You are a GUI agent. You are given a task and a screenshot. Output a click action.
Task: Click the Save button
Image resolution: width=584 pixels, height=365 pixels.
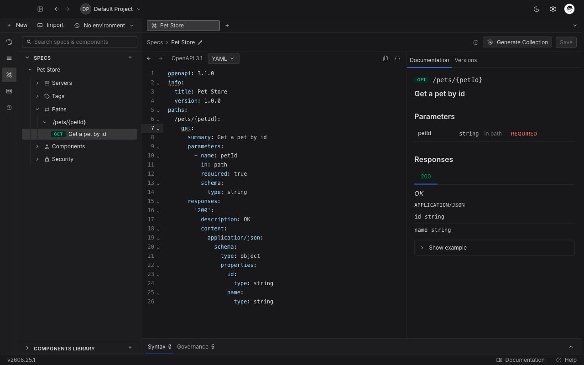pyautogui.click(x=566, y=42)
